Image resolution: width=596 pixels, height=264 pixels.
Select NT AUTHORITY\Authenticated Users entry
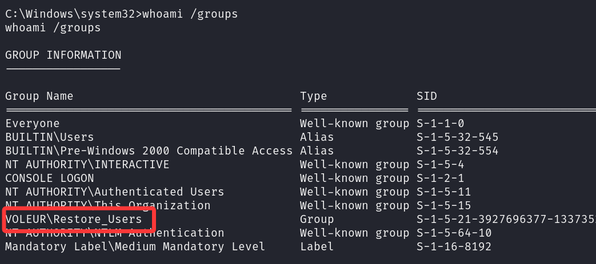[114, 192]
